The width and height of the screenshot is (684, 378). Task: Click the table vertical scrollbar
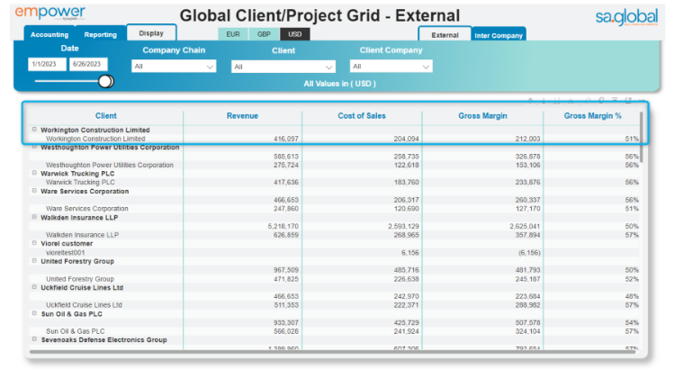(x=641, y=138)
